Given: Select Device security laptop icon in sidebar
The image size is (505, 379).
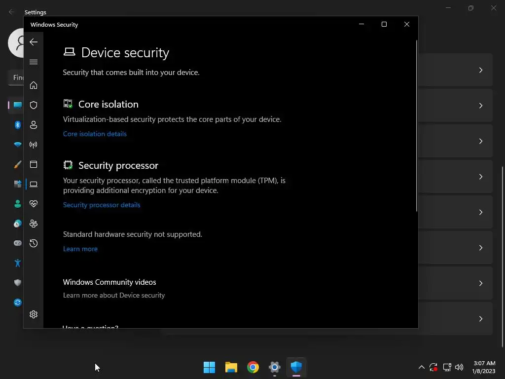Looking at the screenshot, I should click(x=34, y=184).
